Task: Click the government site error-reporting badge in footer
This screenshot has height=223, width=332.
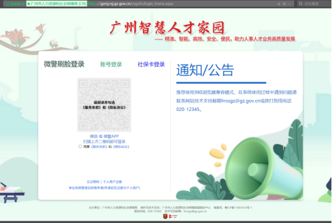Action: pyautogui.click(x=173, y=216)
